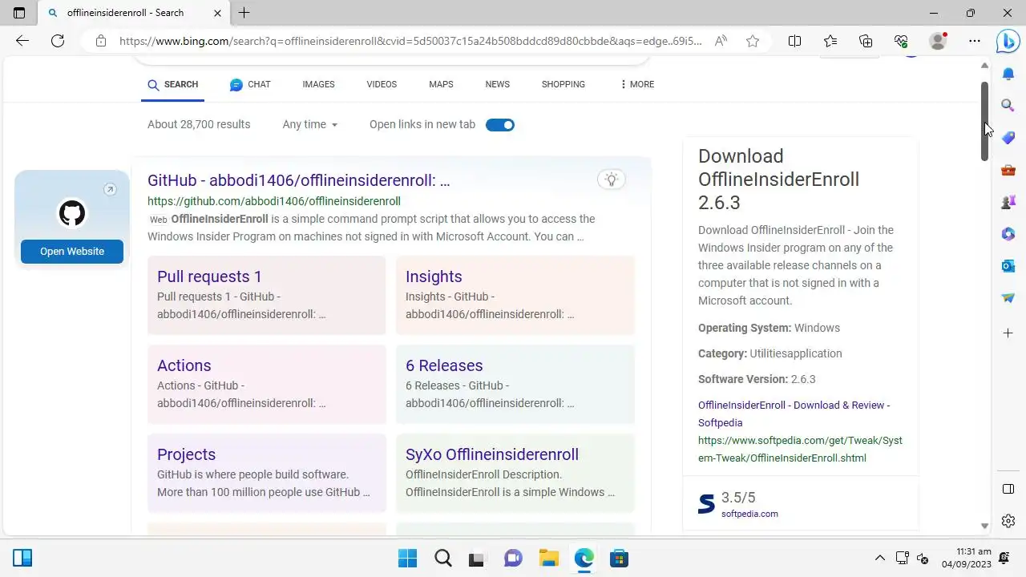Click scrollbar down arrow
The image size is (1026, 577).
coord(984,526)
